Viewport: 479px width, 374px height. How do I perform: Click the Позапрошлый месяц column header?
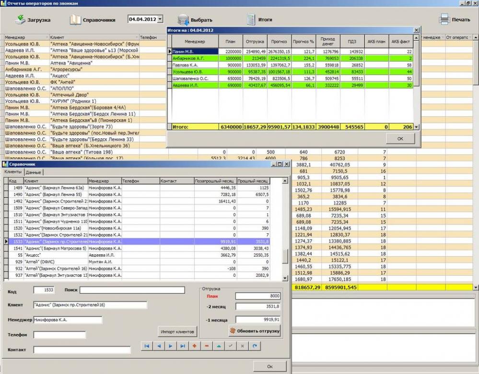(216, 181)
